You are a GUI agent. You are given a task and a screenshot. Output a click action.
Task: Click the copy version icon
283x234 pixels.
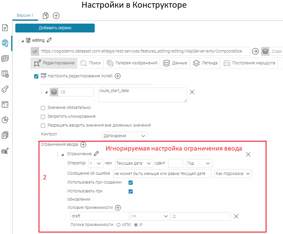[x=46, y=16]
